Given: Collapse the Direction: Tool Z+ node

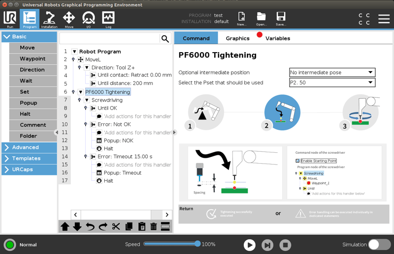Looking at the screenshot, I should [x=87, y=67].
